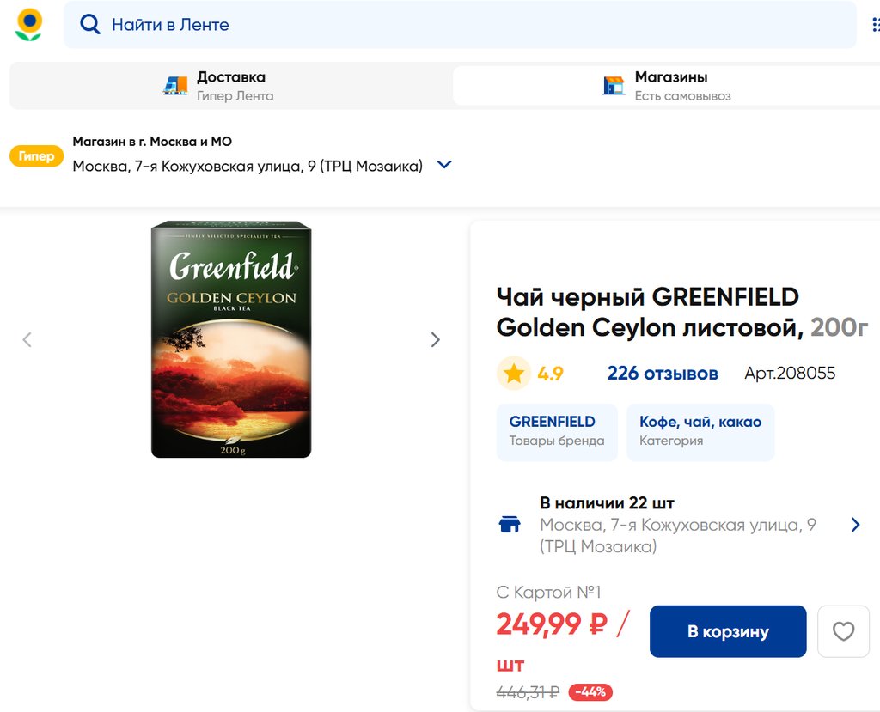Switch to the Магазины tab
The height and width of the screenshot is (712, 880).
667,86
